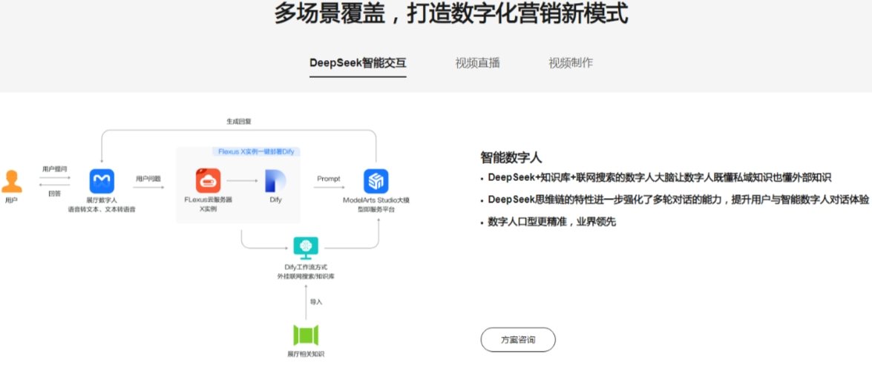Viewport: 872px width, 365px height.
Task: Select the DeepSeek智能交互 tab
Action: click(358, 62)
